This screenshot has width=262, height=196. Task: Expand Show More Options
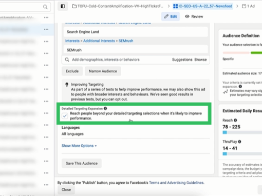coord(79,146)
